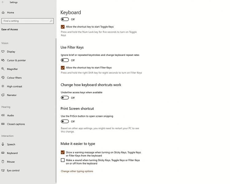Screen dimensions: 230x184
Task: Uncheck Allow the shortcut key to start Toggle Keys
Action: tap(63, 27)
